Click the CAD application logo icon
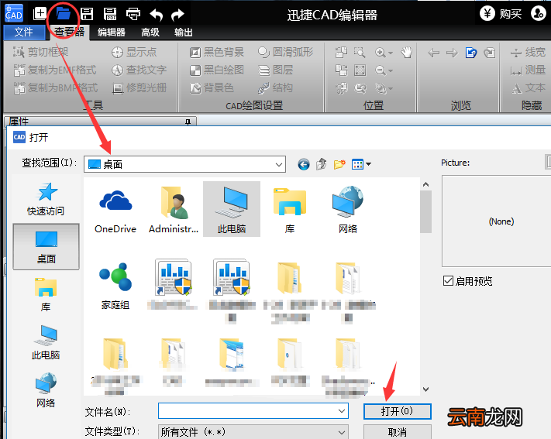551x439 pixels. coord(14,13)
